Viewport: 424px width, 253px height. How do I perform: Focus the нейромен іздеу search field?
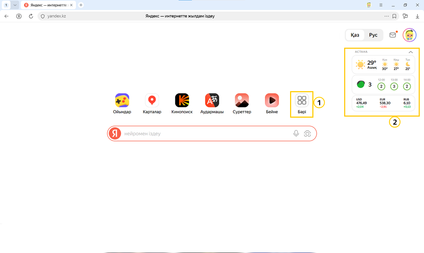[x=207, y=134]
